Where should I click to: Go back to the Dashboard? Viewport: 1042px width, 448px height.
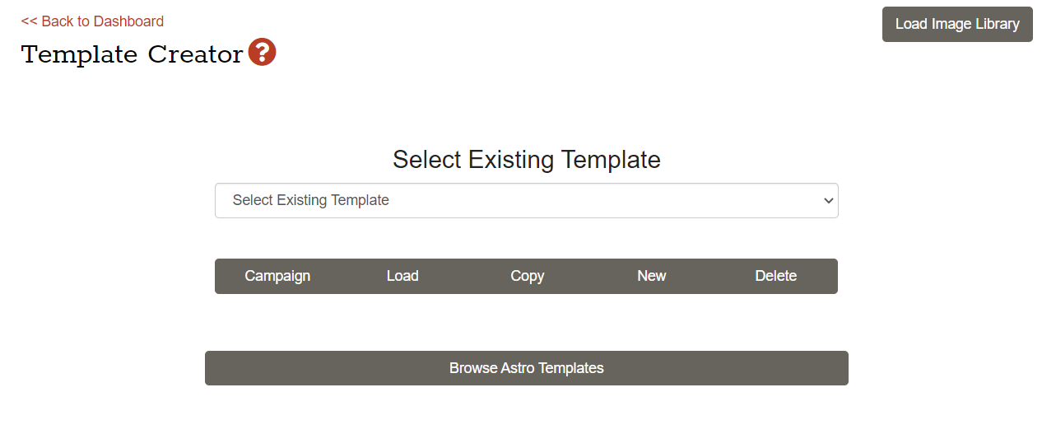[x=92, y=21]
